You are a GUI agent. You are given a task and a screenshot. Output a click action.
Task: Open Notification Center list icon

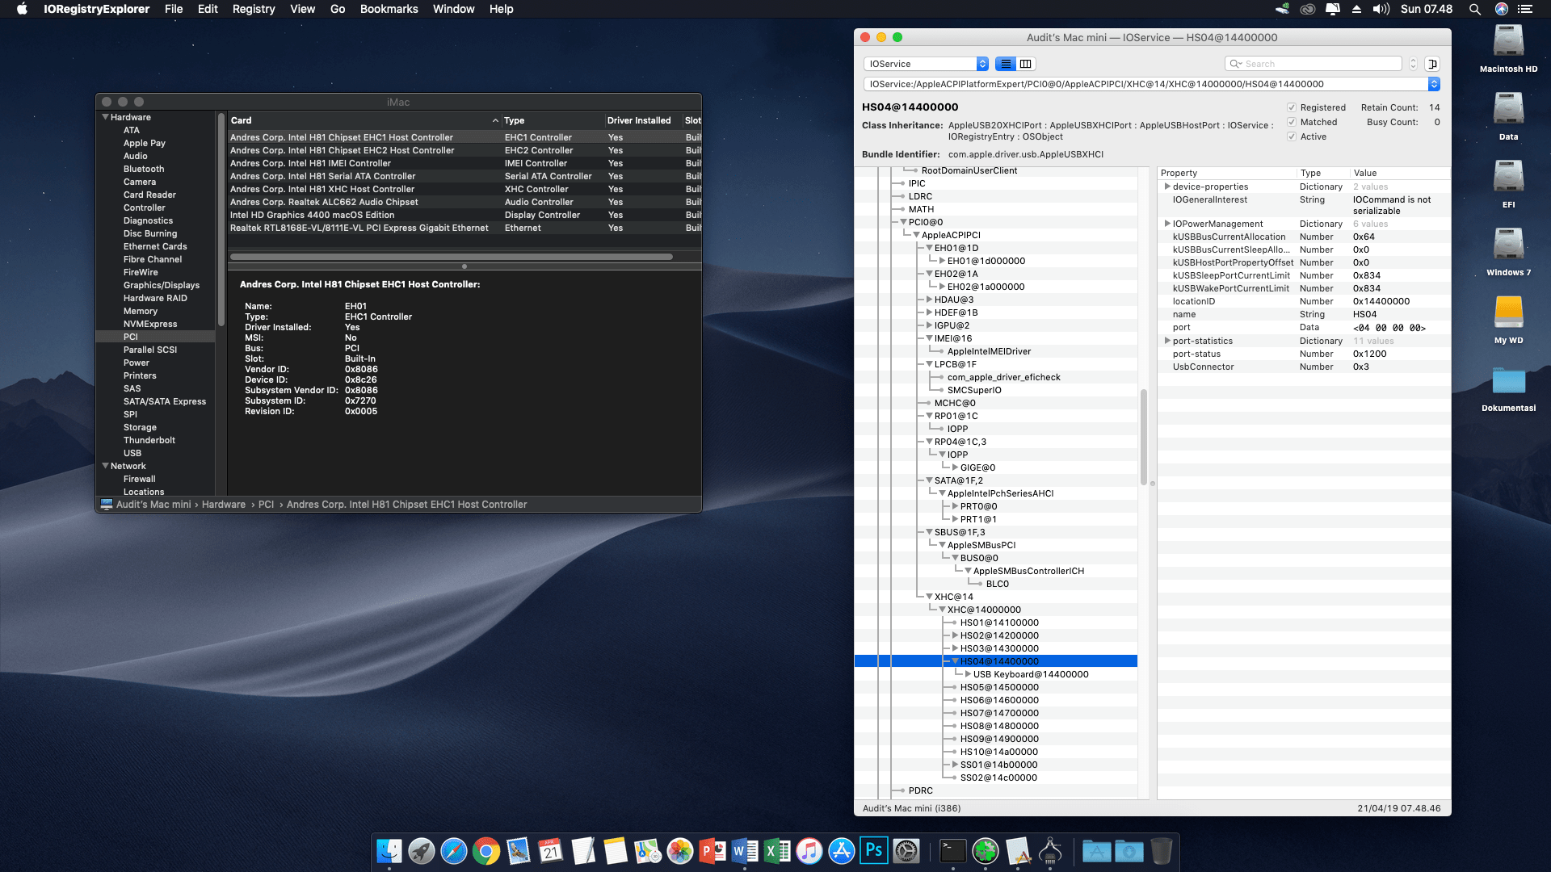point(1524,9)
